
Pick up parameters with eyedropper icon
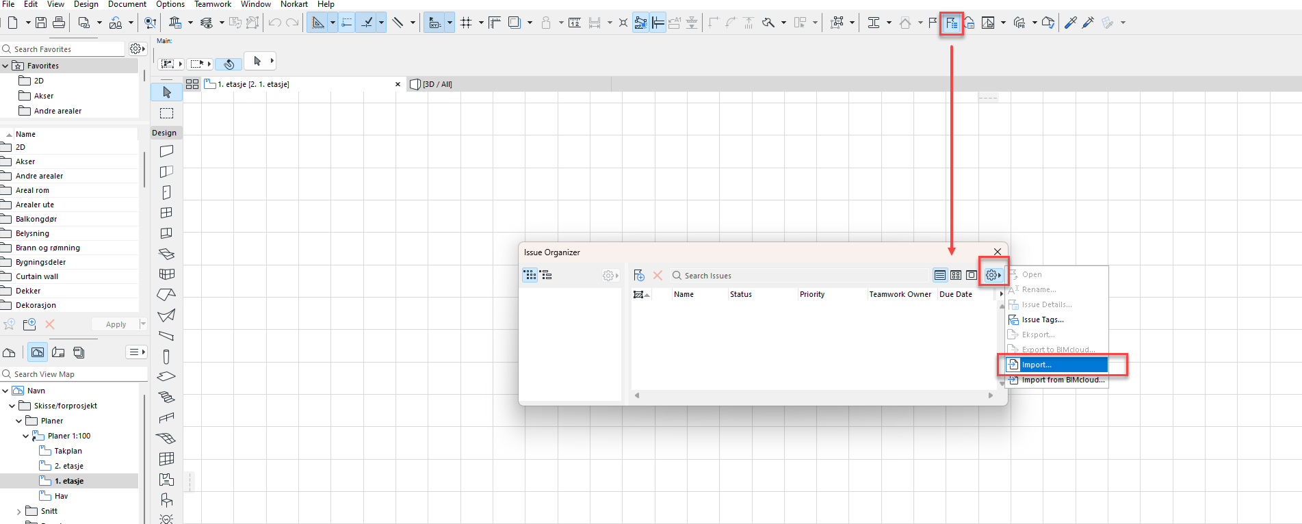(1070, 23)
